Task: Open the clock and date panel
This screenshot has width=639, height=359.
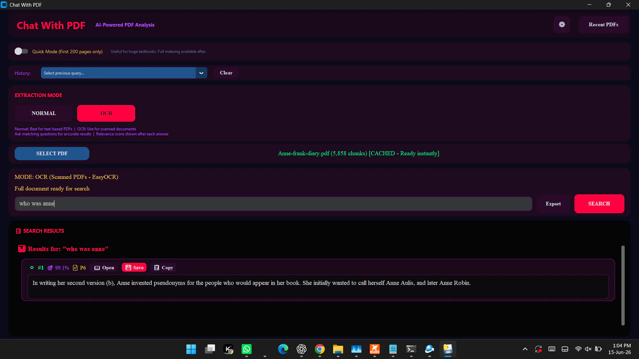Action: (x=620, y=349)
